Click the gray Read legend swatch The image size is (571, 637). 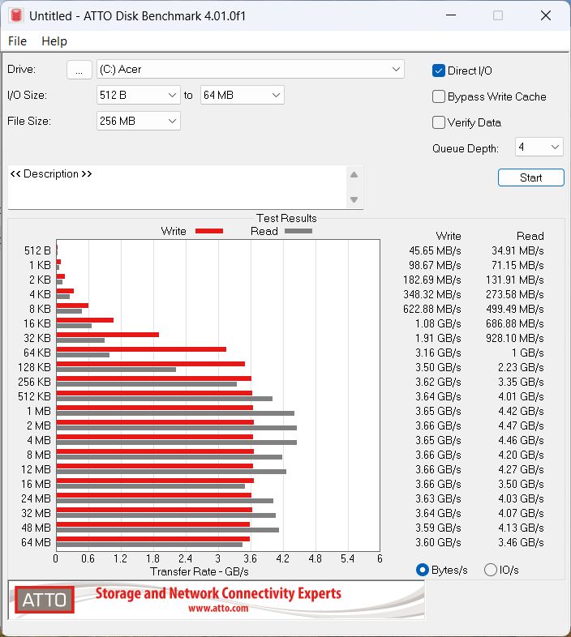298,231
